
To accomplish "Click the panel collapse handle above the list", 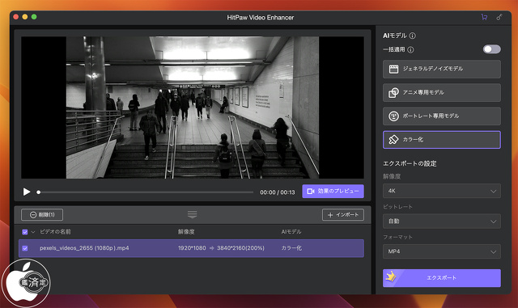I will pyautogui.click(x=193, y=214).
